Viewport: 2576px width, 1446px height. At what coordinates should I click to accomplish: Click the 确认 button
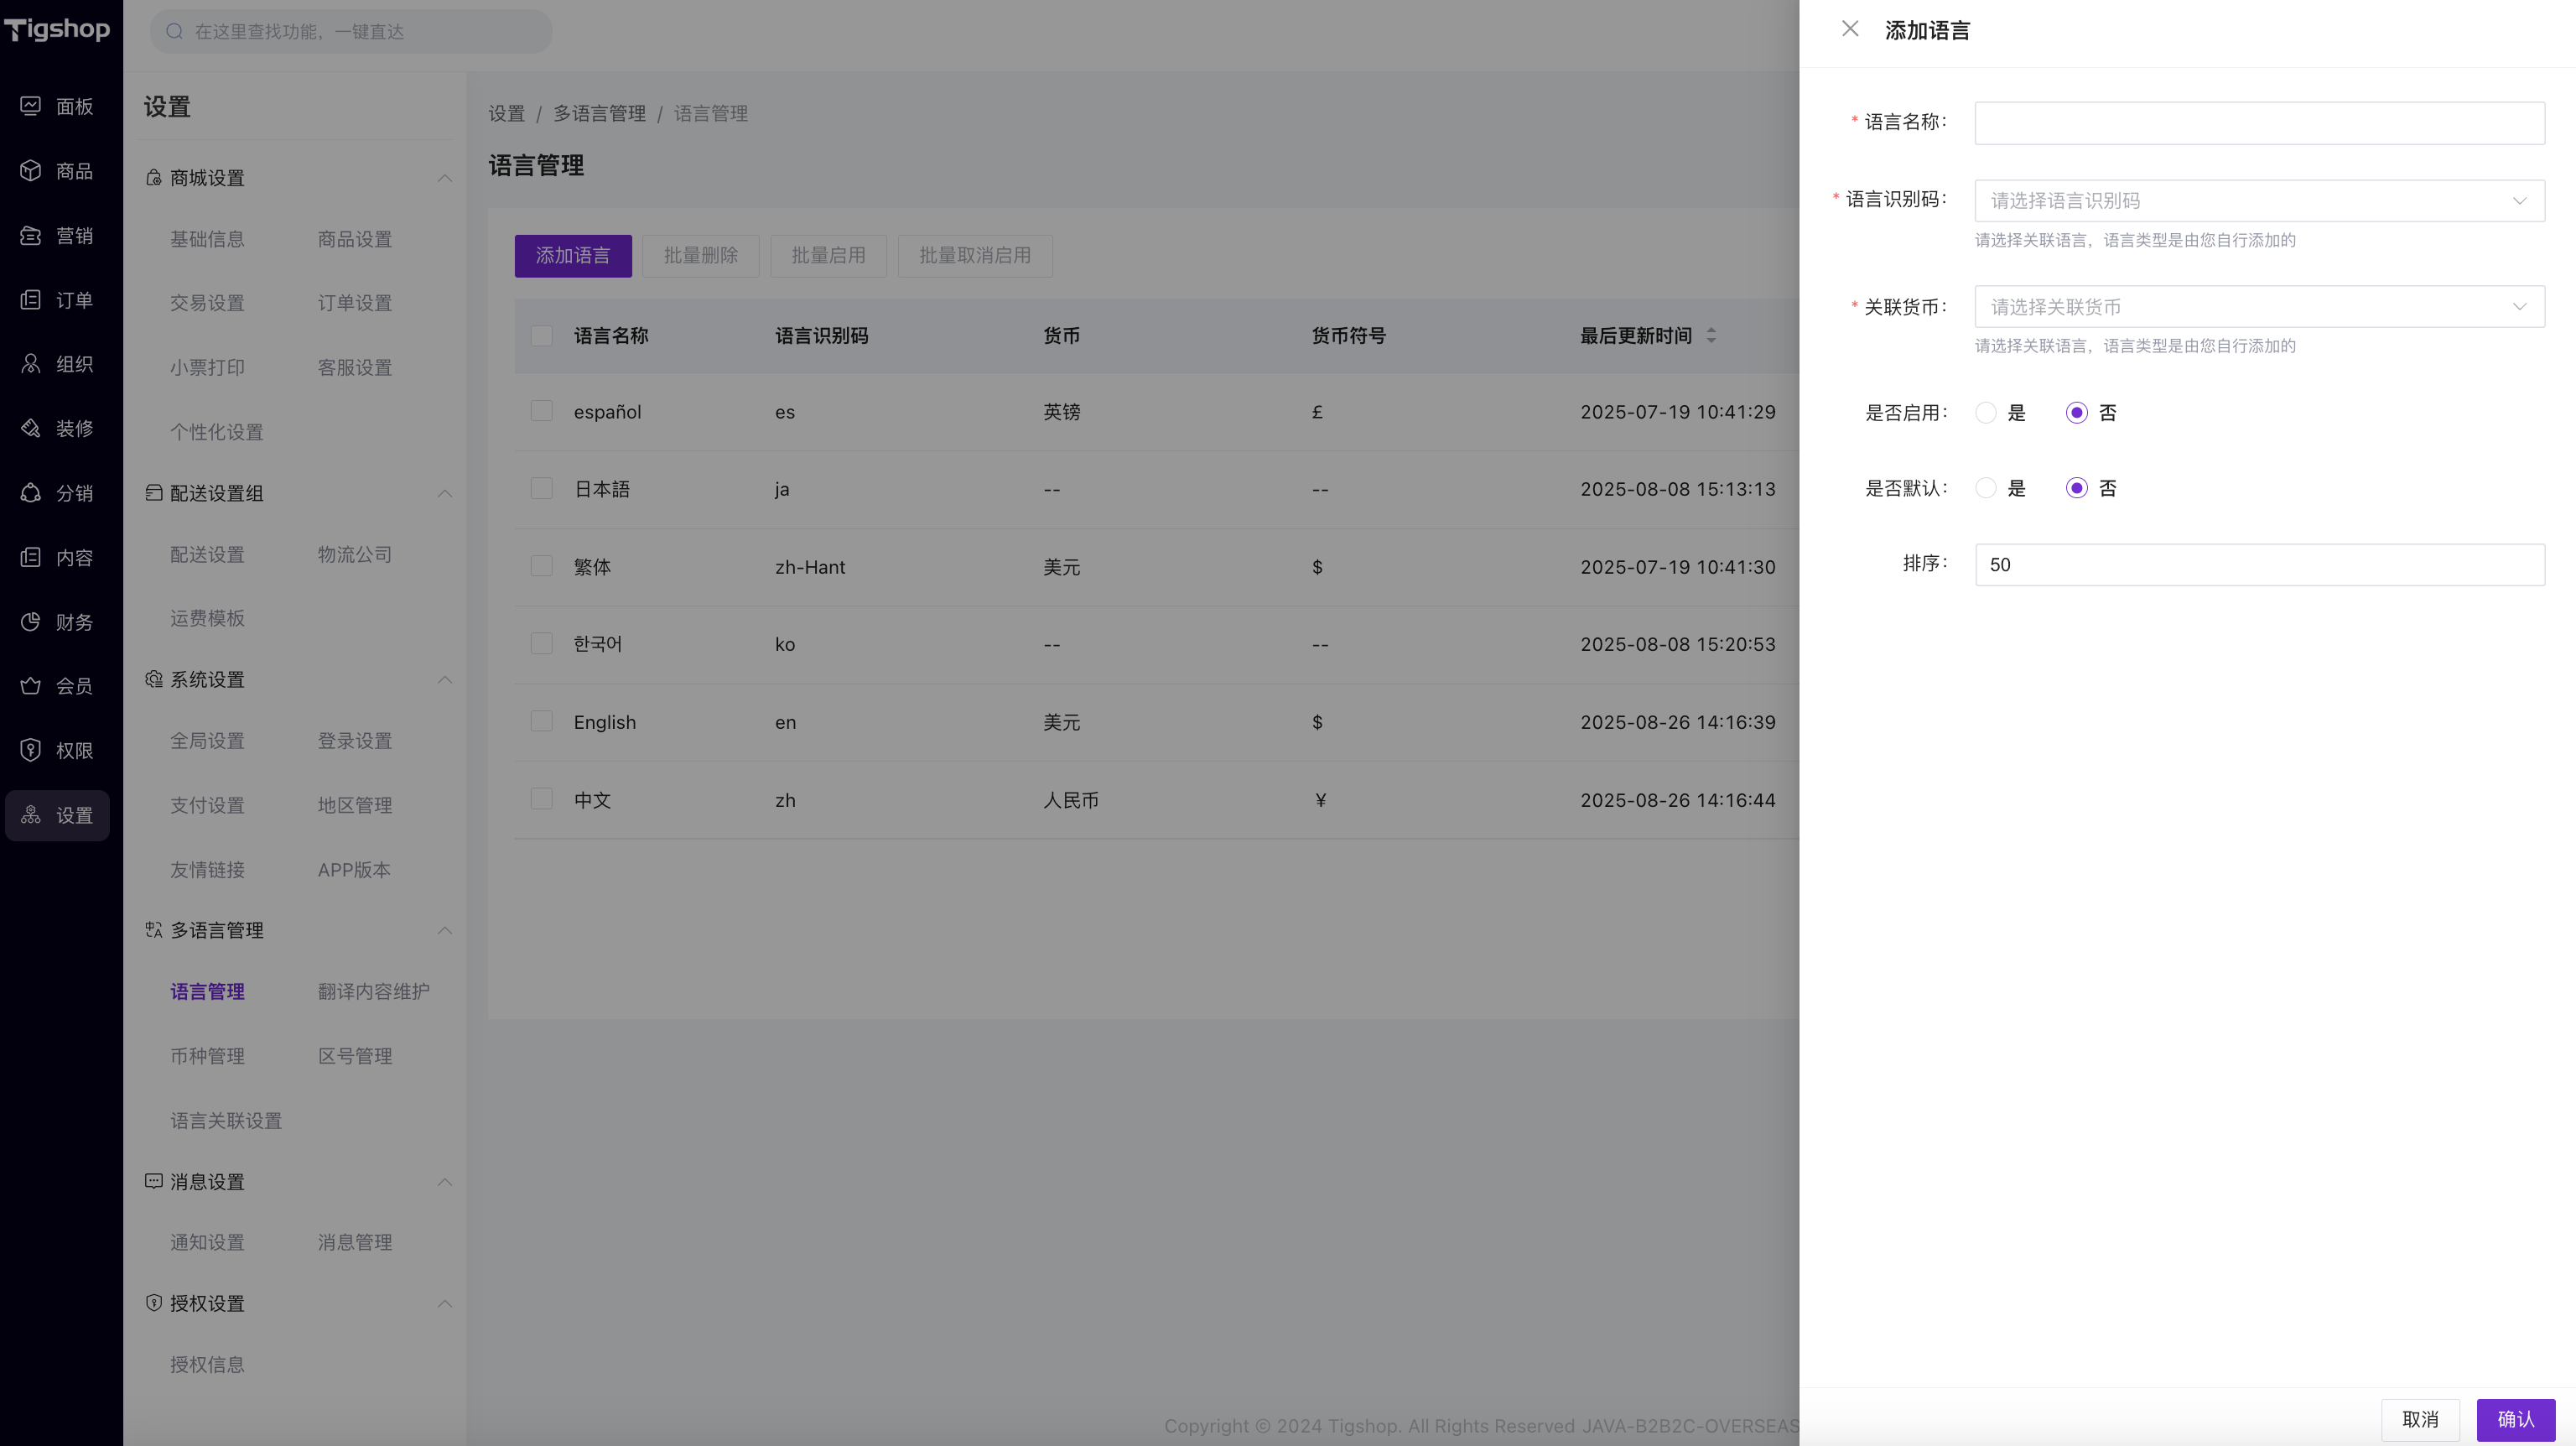(2514, 1419)
